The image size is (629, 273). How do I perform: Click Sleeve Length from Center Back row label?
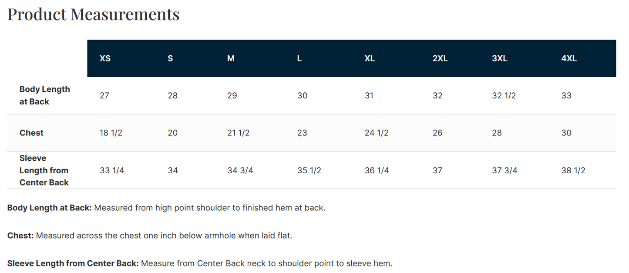coord(44,170)
